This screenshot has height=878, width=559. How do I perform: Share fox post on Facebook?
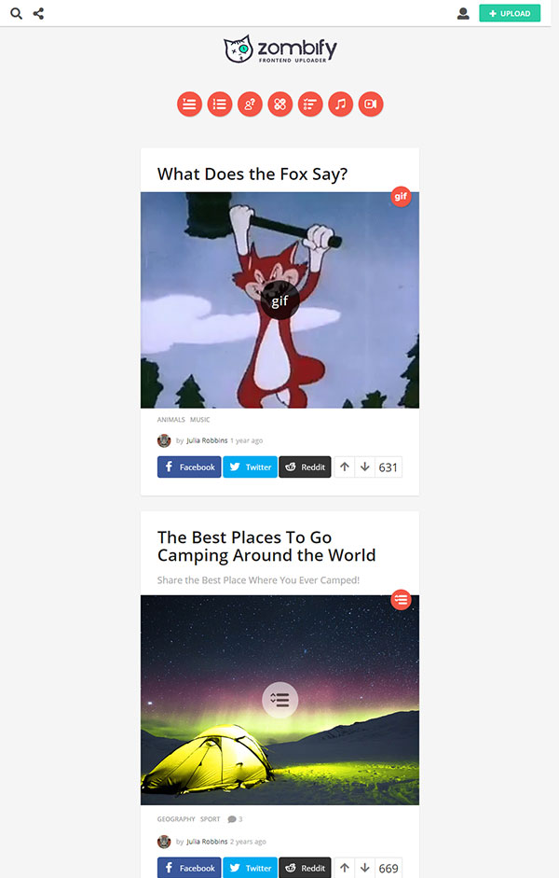point(189,467)
